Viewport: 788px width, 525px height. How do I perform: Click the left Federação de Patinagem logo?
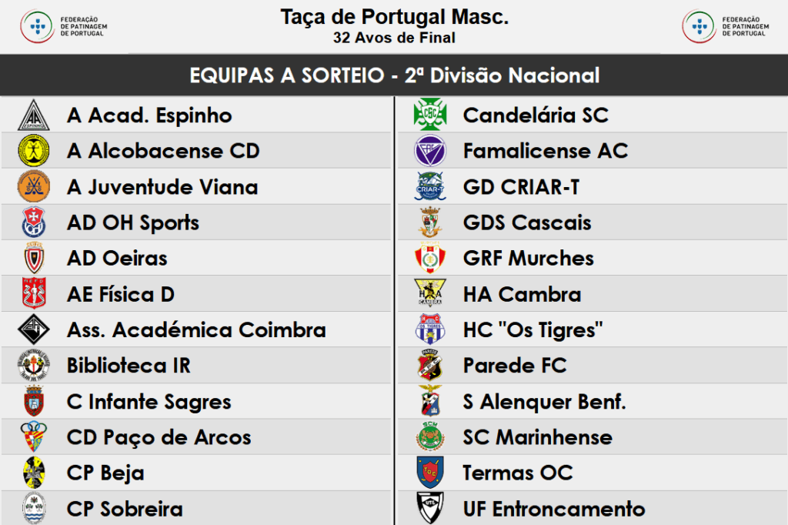point(64,26)
